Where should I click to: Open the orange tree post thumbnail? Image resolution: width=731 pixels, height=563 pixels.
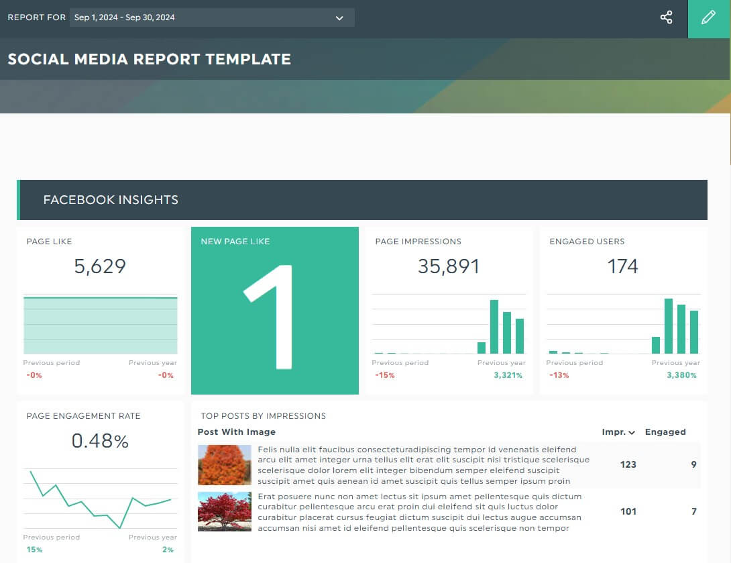(x=224, y=465)
